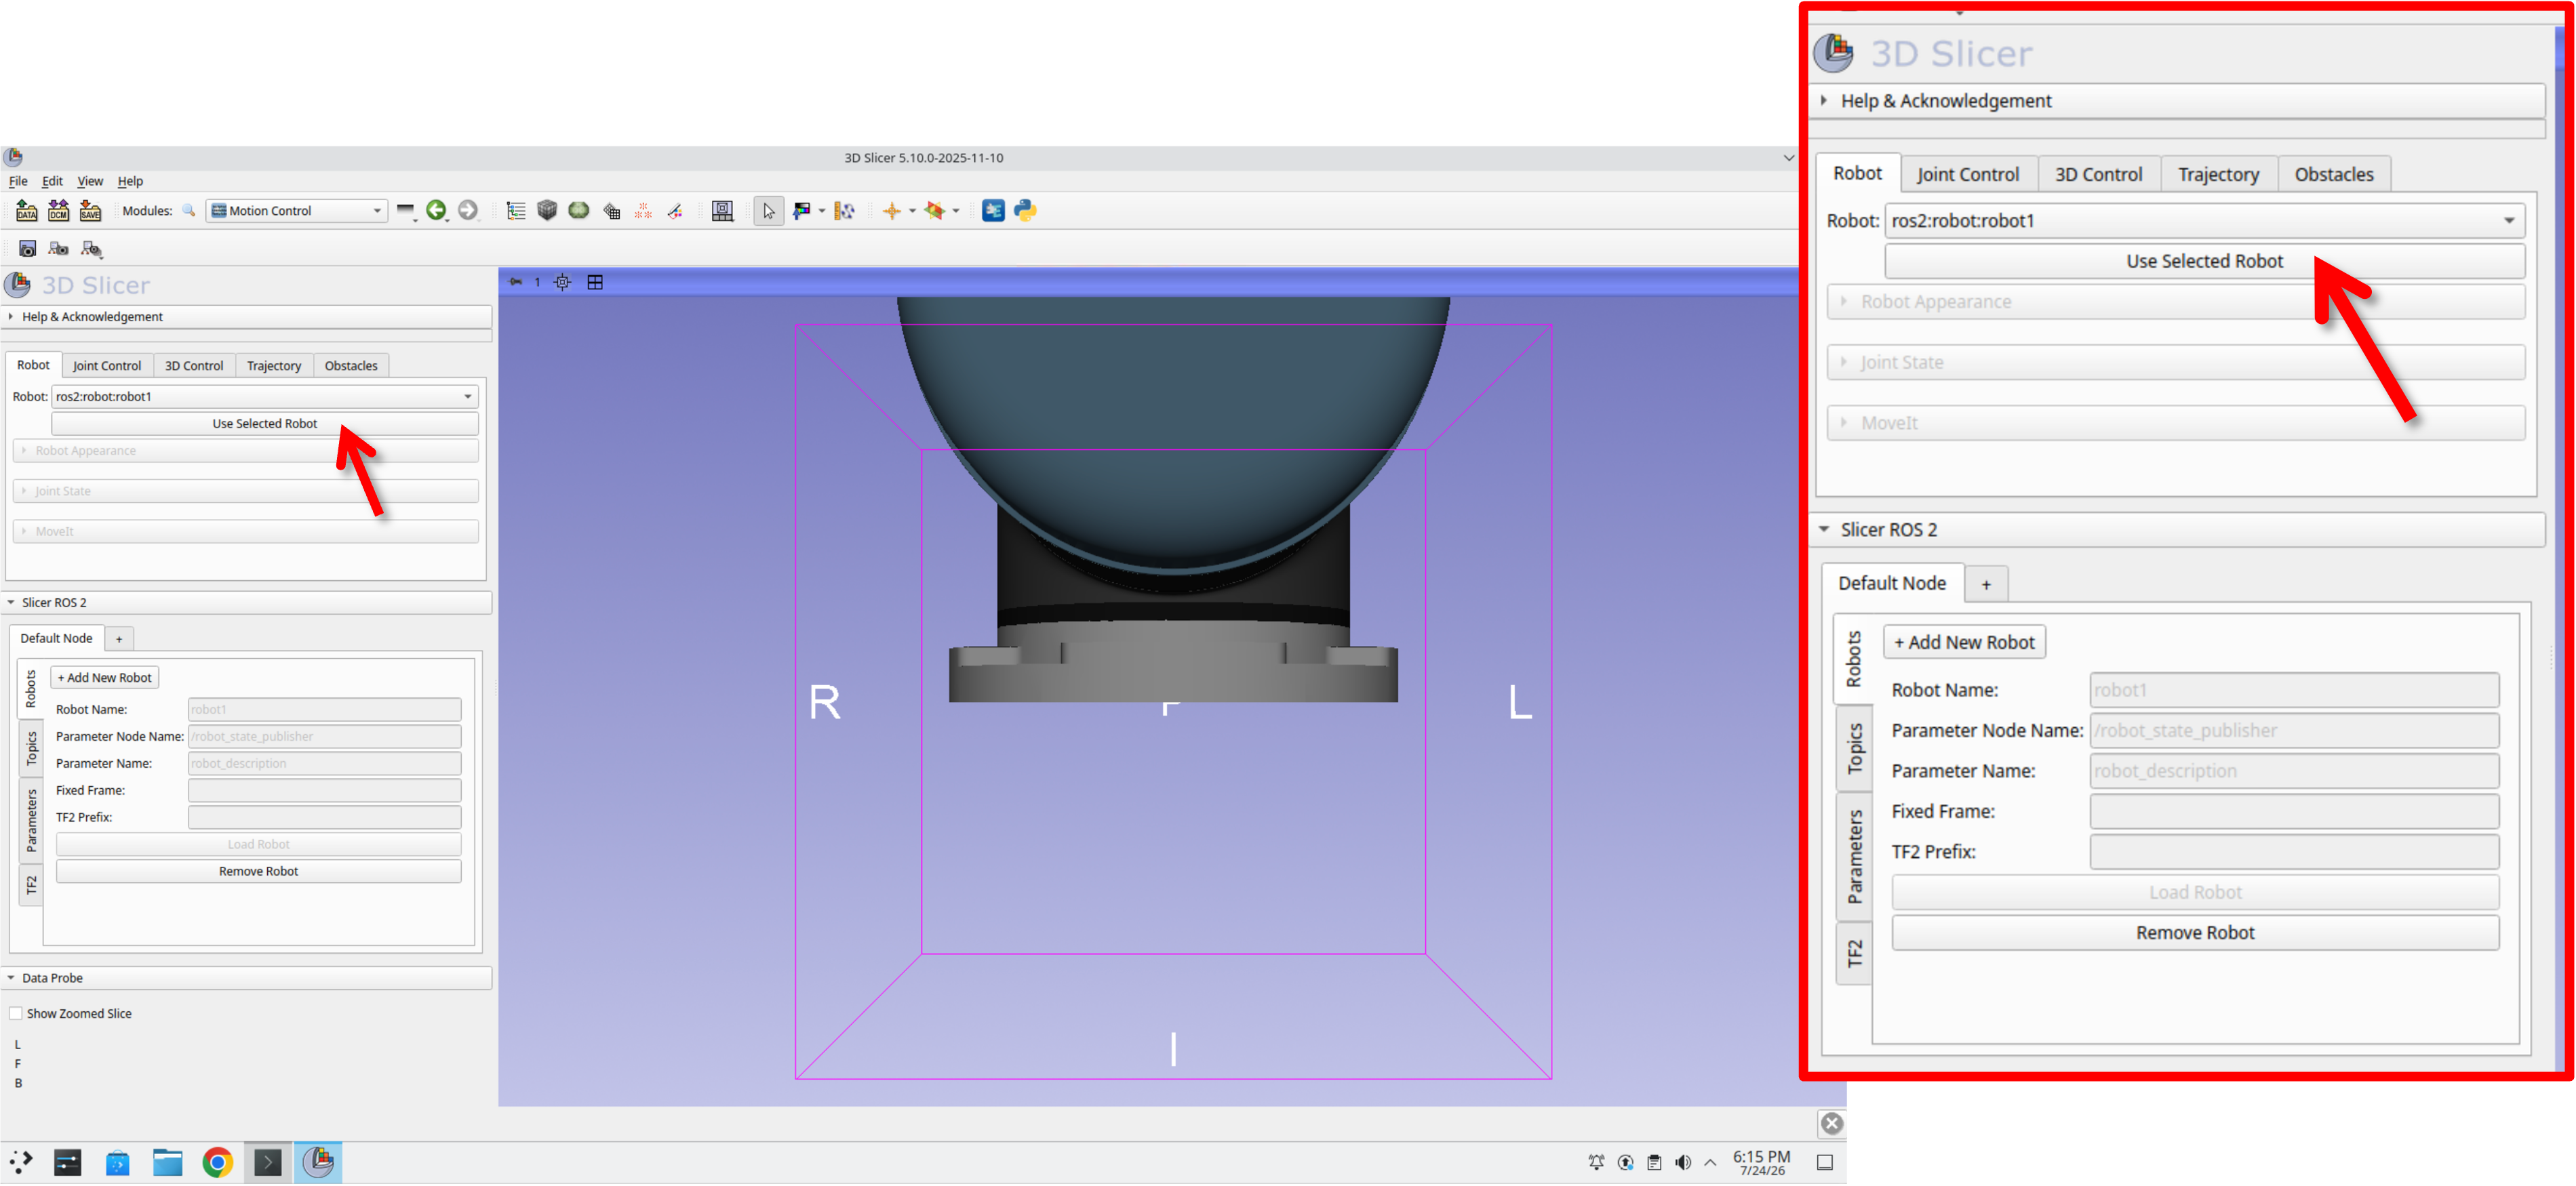Image resolution: width=2576 pixels, height=1186 pixels.
Task: Open the scene views restore icon
Action: tap(91, 249)
